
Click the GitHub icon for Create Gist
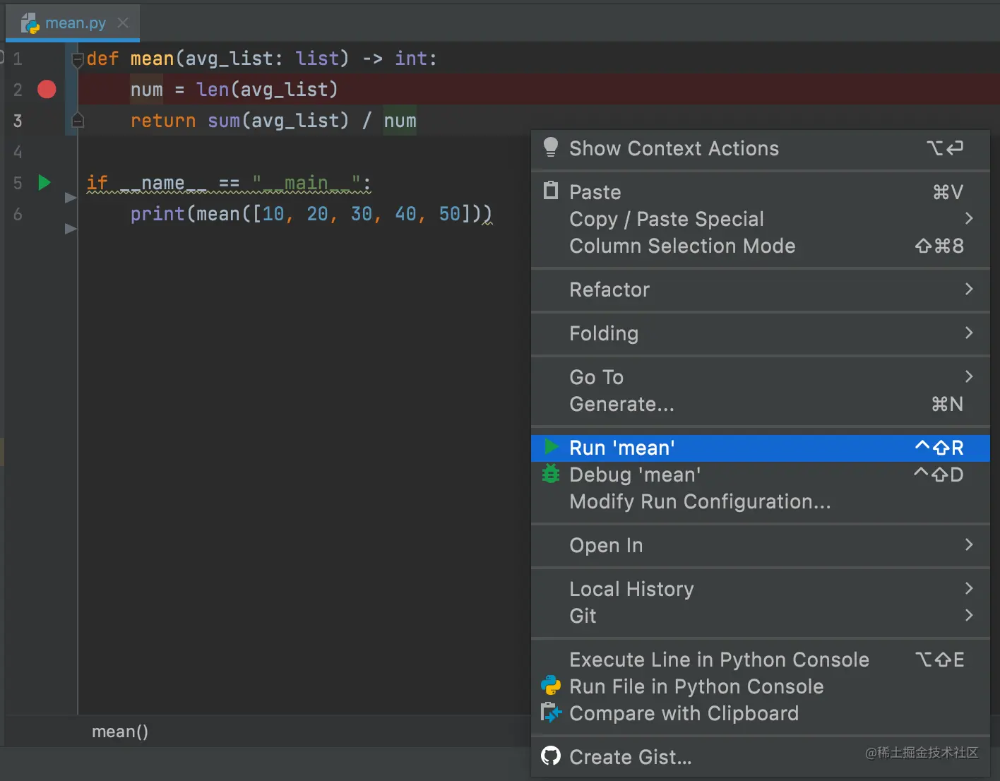(x=551, y=756)
